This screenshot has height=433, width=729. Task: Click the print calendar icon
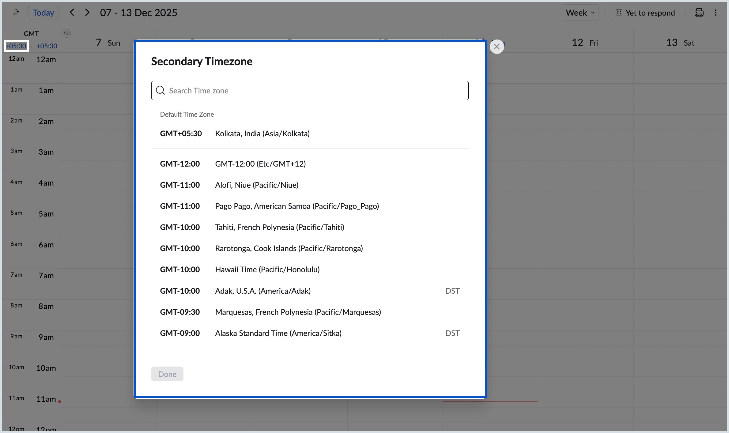click(x=699, y=13)
